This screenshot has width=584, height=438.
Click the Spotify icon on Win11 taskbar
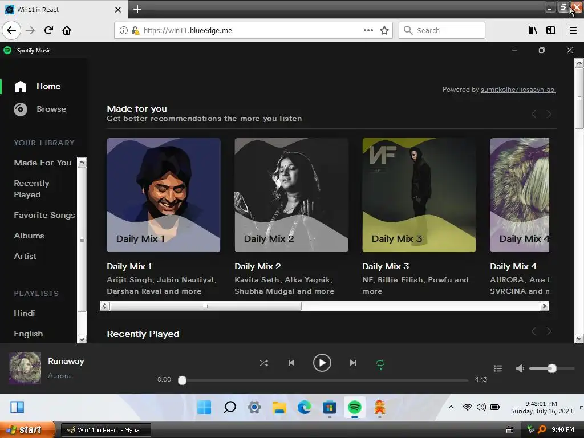(x=355, y=407)
